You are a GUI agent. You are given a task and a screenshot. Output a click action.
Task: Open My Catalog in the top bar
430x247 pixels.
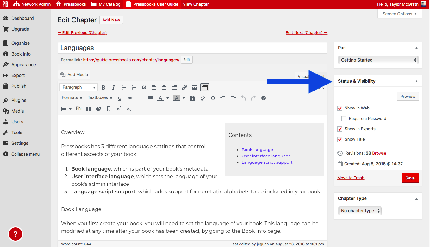(x=106, y=4)
